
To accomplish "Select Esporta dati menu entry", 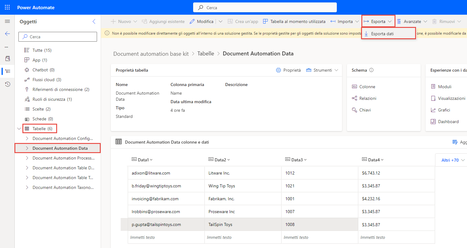I will [x=382, y=34].
